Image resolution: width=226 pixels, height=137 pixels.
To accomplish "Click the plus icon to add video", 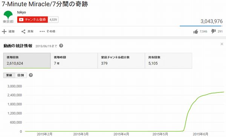I will (x=4, y=31).
